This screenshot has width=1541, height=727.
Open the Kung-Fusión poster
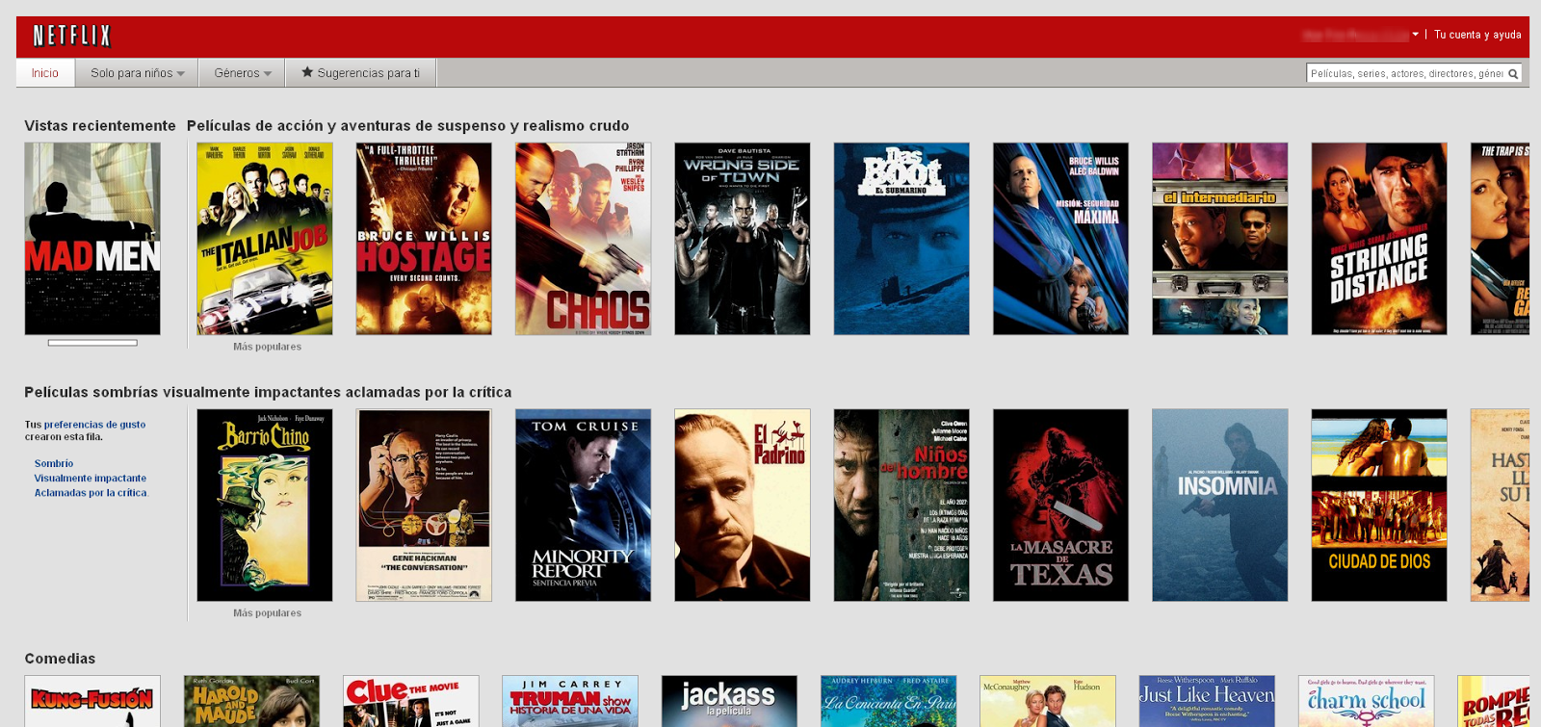[92, 701]
